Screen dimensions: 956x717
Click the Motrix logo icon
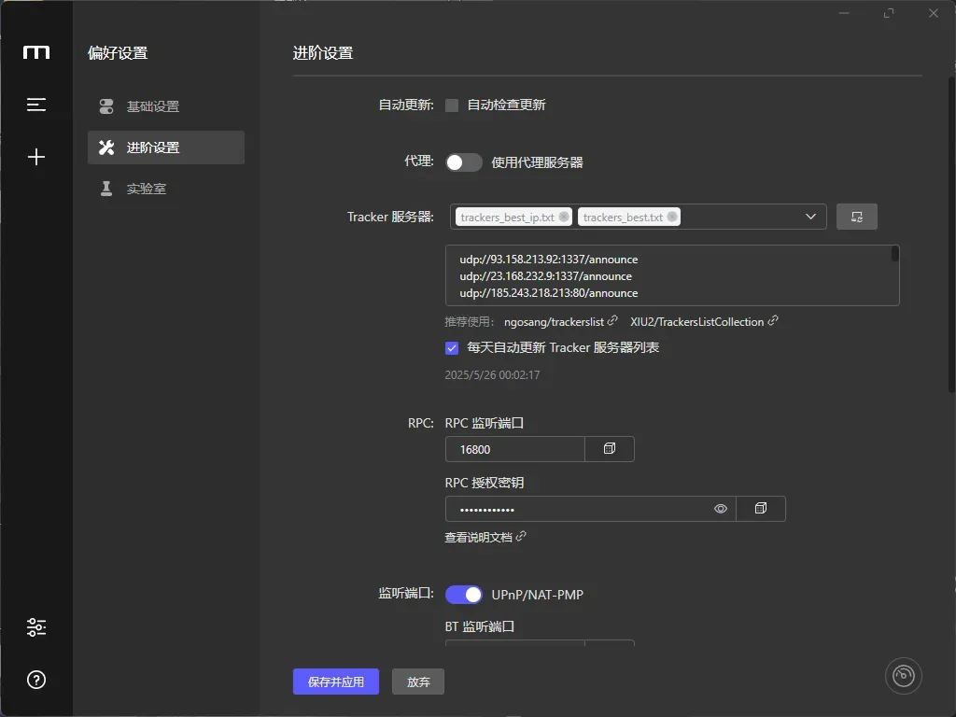coord(36,52)
